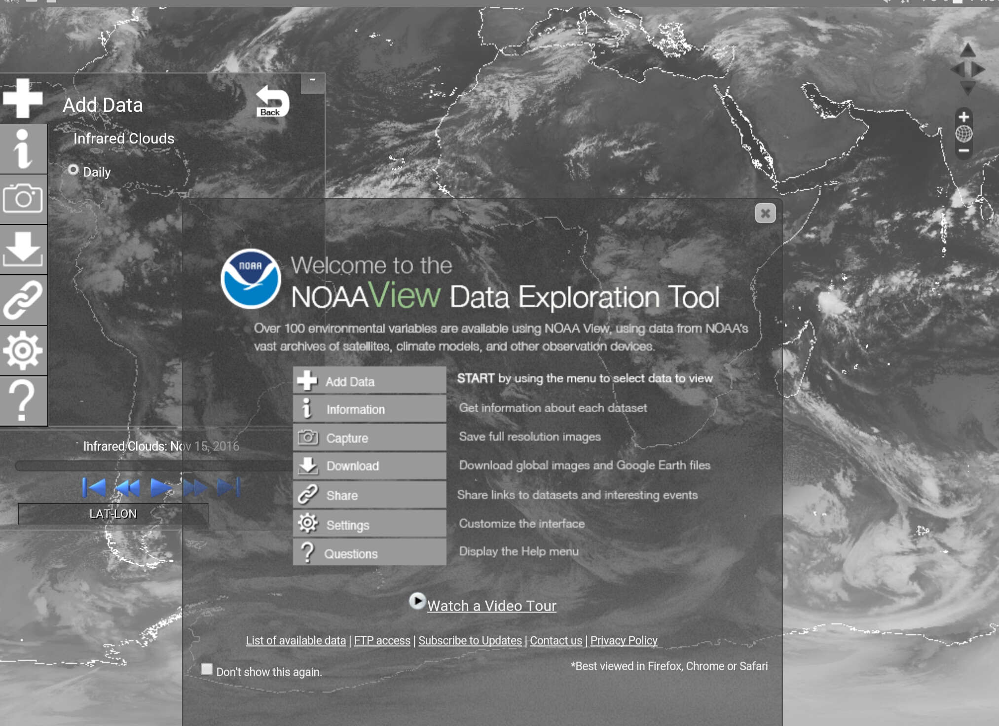Open the Download arrow sidebar icon
This screenshot has height=726, width=999.
(x=23, y=250)
